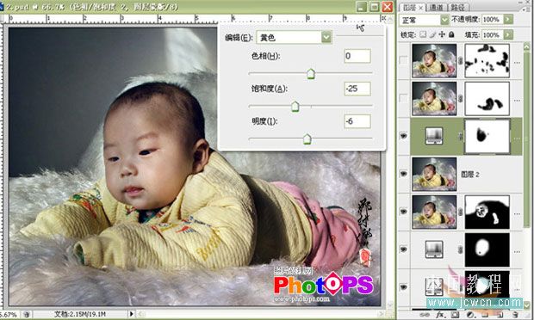This screenshot has width=534, height=320.
Task: Select the adjustment icon beside the white oval mask
Action: 434,249
